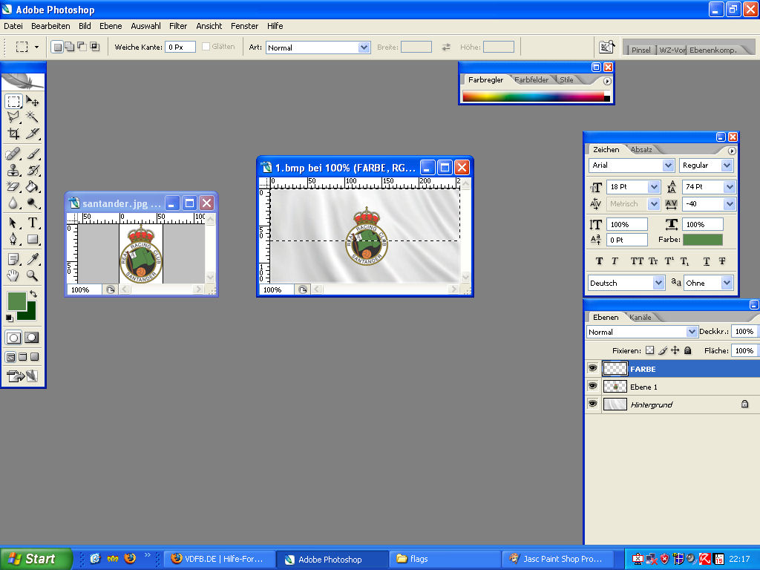
Task: Select the Hand tool
Action: pos(13,275)
